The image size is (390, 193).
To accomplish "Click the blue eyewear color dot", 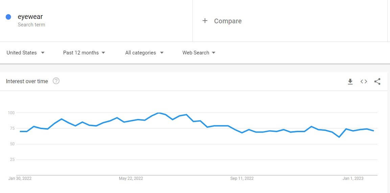I will [8, 17].
